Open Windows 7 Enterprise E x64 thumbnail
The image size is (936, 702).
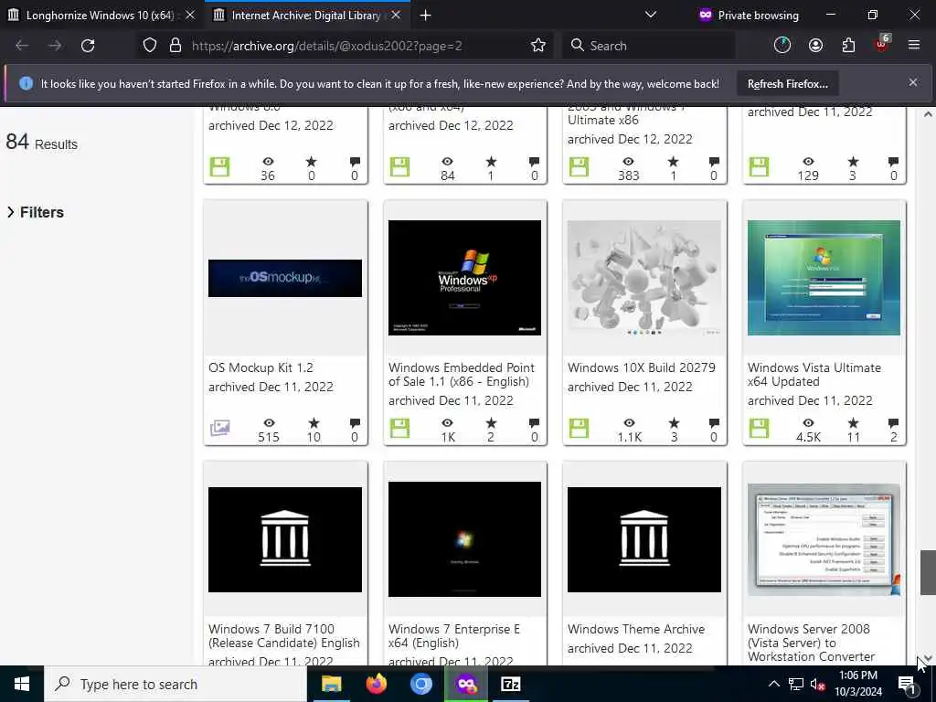[x=464, y=539]
